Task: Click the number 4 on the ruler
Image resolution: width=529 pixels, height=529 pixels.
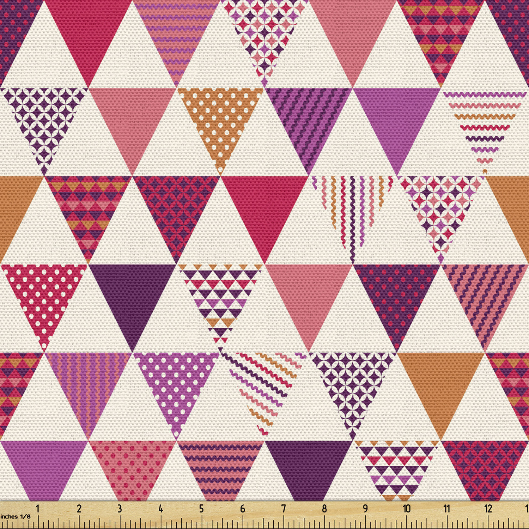Action: (x=161, y=509)
